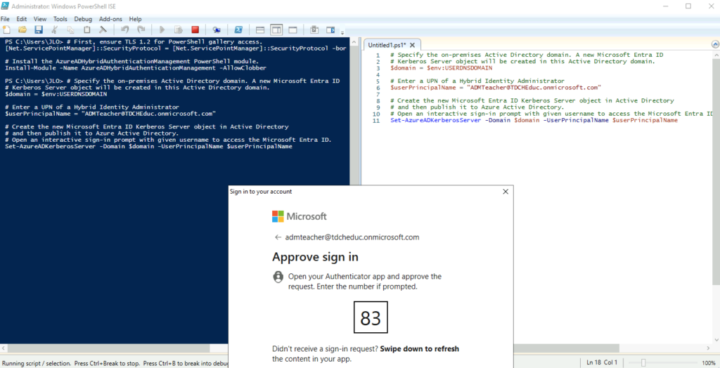
Task: Toggle Show Script Pane Maximized layout
Action: coord(292,30)
